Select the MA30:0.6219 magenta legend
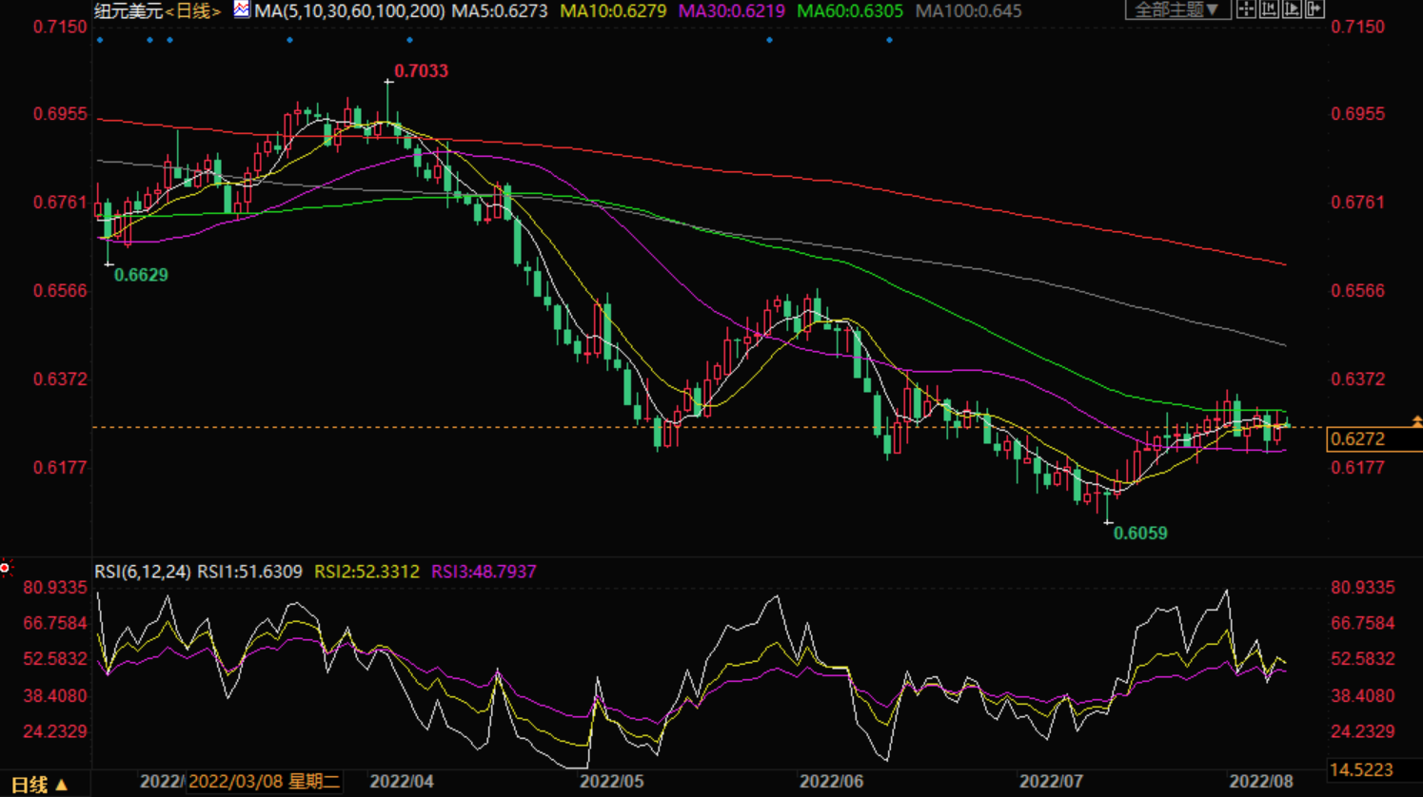The image size is (1423, 797). click(x=731, y=11)
